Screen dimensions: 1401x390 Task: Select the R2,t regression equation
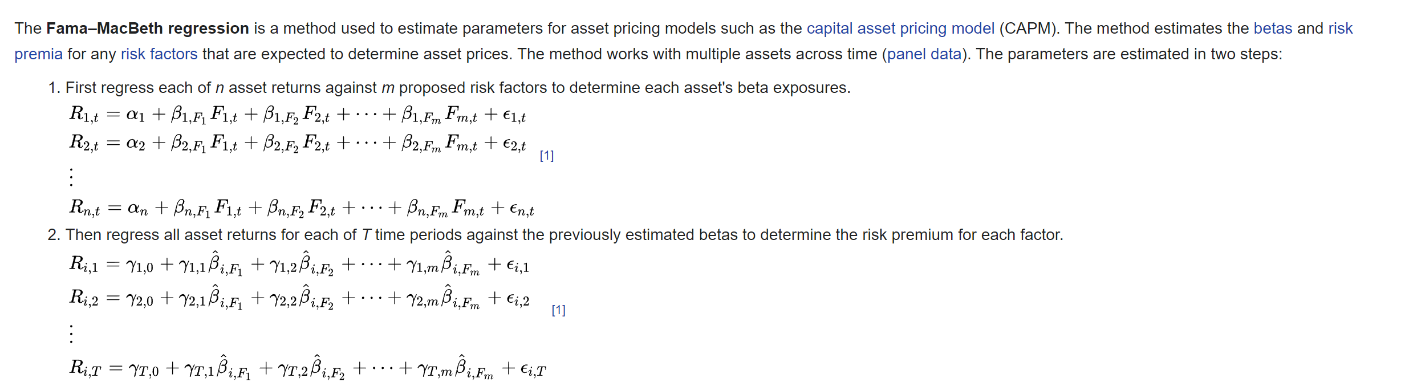click(x=298, y=143)
